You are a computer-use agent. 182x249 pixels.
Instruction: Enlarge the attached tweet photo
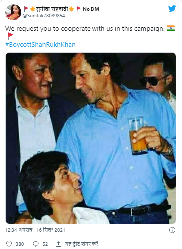[91, 138]
